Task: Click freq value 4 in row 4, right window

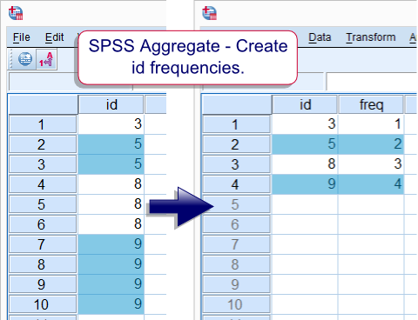Action: (371, 184)
